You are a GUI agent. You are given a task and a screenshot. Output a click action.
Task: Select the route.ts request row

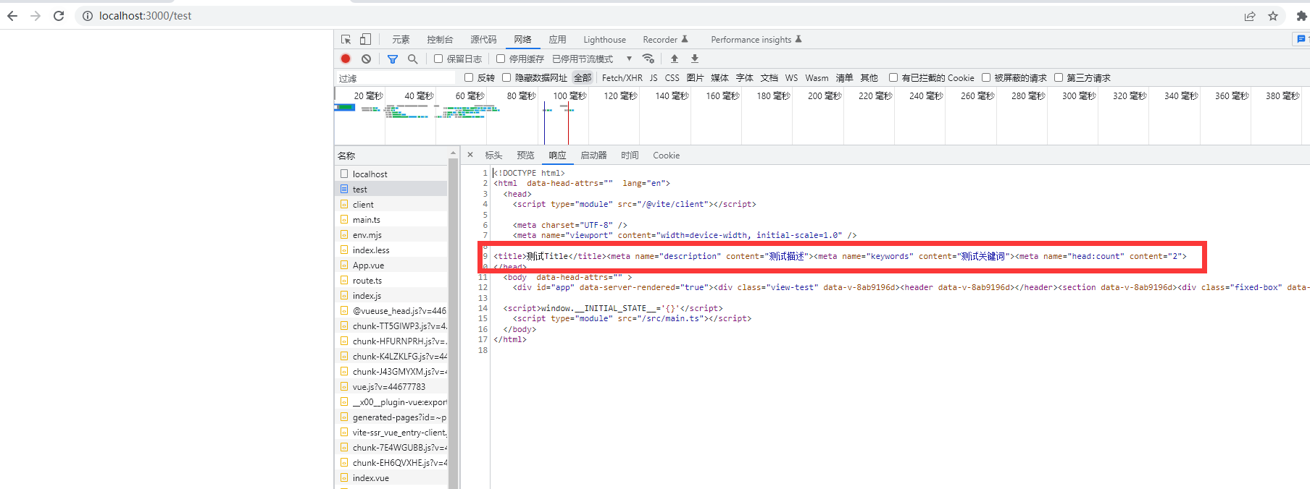(x=391, y=280)
